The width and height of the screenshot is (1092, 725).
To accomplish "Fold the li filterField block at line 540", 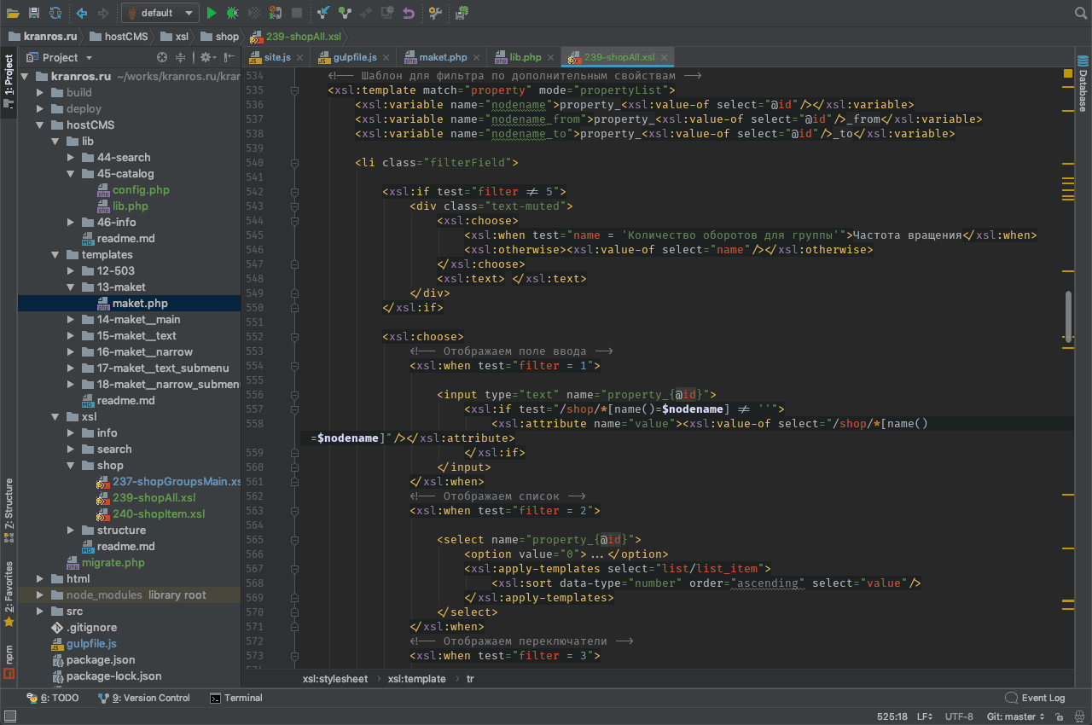I will point(294,162).
